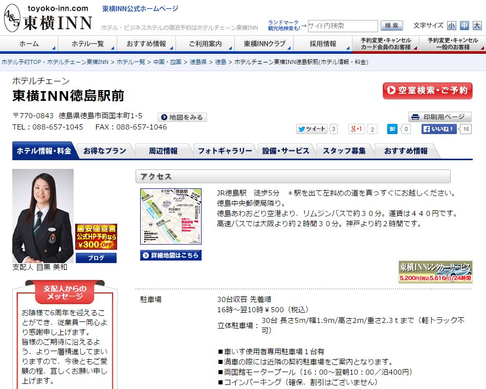Set text size to 大
The height and width of the screenshot is (389, 486).
coord(477,26)
